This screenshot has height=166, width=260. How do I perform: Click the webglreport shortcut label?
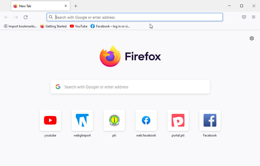[x=82, y=135]
